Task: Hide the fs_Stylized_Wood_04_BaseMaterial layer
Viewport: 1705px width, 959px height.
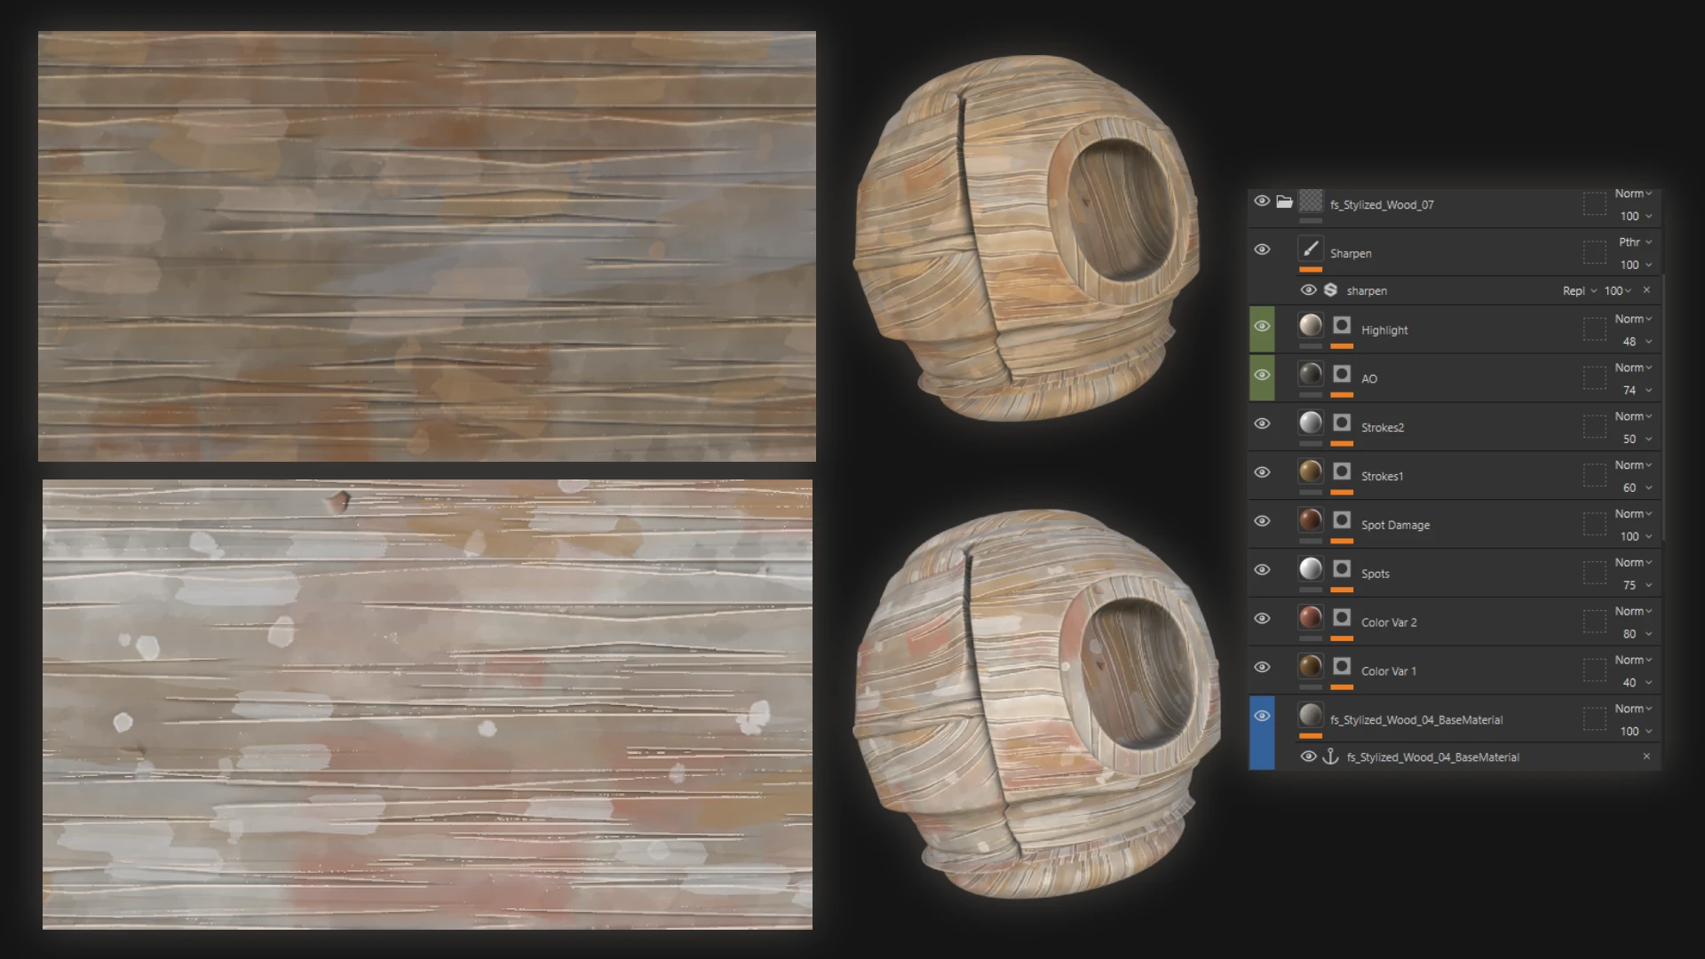Action: pyautogui.click(x=1262, y=716)
